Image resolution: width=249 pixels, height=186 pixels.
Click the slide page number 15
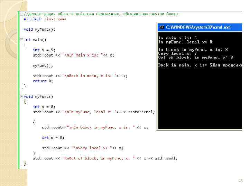point(241,180)
